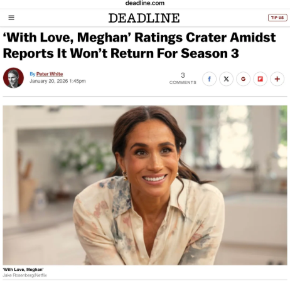
Task: Go to the DEADLINE homepage logo
Action: point(144,18)
